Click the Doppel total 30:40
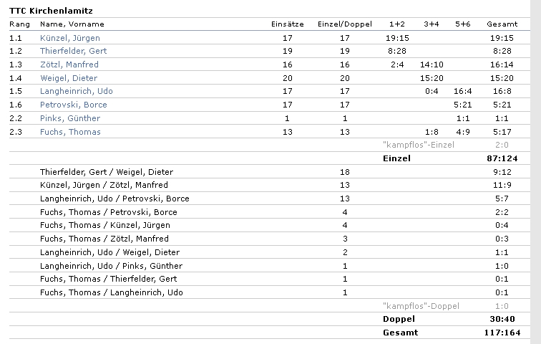 [x=502, y=319]
